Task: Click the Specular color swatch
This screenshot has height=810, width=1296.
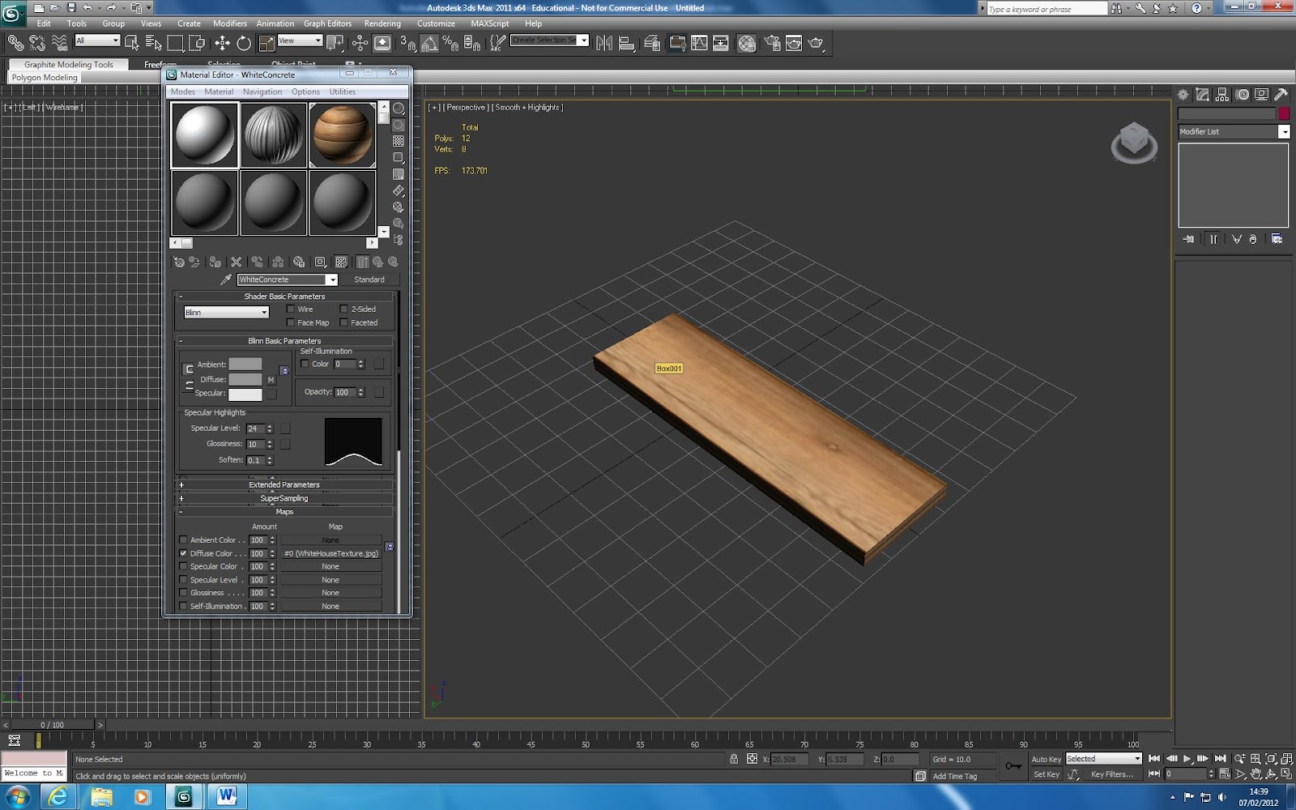Action: point(245,394)
